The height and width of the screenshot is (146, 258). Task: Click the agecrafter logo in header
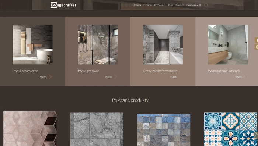pos(63,5)
